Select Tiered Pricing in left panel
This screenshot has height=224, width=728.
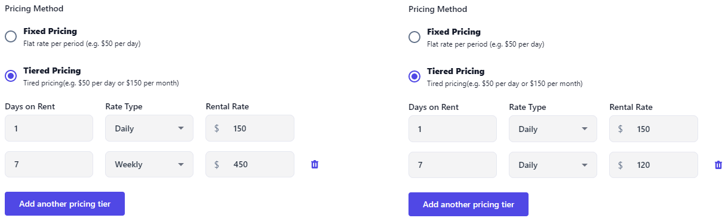coord(11,76)
